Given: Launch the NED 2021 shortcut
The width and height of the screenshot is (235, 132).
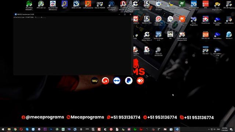Looking at the screenshot, I should (206, 51).
